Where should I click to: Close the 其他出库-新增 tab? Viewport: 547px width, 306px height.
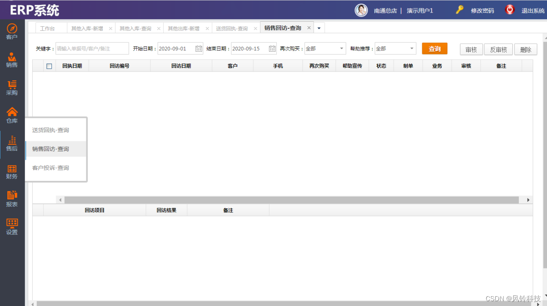[x=207, y=29]
